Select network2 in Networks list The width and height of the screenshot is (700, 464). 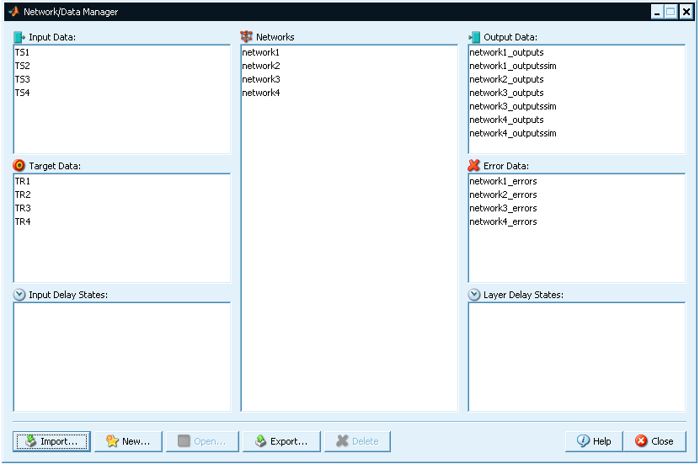(x=349, y=66)
